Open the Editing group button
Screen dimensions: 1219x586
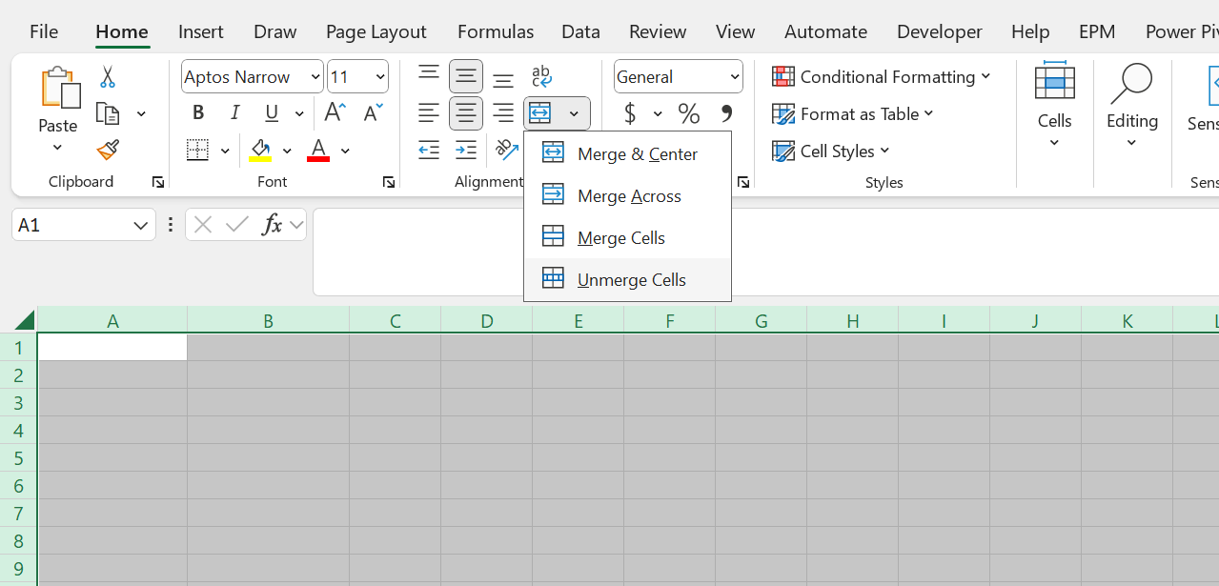(1132, 105)
